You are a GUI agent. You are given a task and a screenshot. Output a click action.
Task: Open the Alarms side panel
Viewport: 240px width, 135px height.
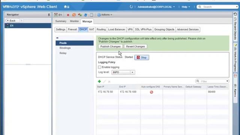pos(235,88)
